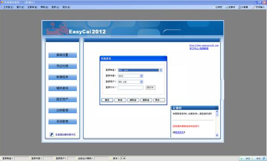The image size is (267, 161).
Task: Launch 计算器 from the top toolbar
Action: (x=243, y=7)
